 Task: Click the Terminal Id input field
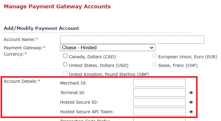pyautogui.click(x=159, y=93)
